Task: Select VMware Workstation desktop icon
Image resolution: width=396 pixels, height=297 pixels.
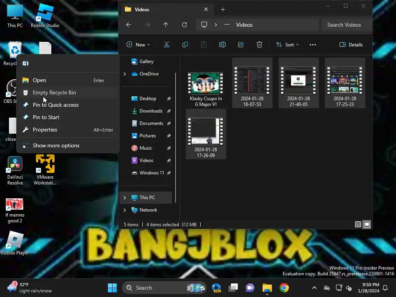Action: coord(45,170)
